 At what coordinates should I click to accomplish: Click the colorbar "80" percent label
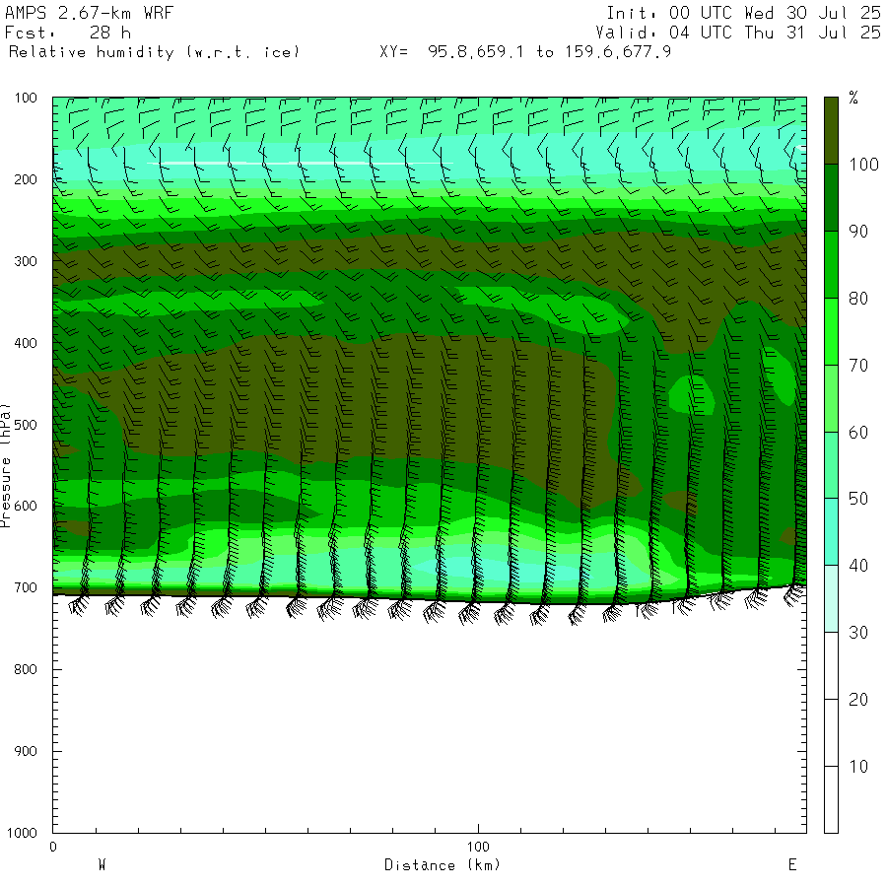point(858,299)
